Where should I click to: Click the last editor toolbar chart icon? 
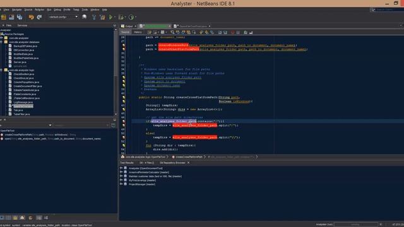[x=251, y=32]
